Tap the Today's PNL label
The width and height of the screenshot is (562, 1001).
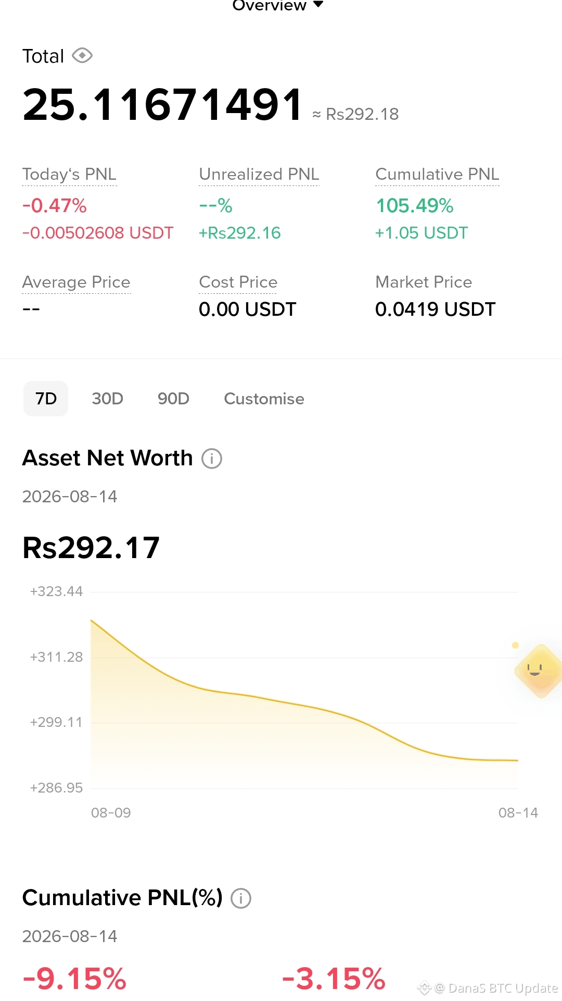point(69,174)
